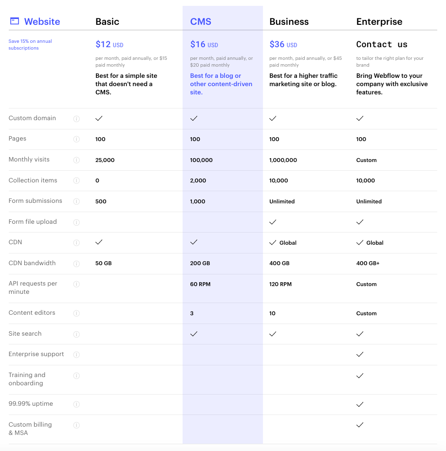The height and width of the screenshot is (451, 446).
Task: Open the tooltip icon beside Pages
Action: tap(76, 139)
